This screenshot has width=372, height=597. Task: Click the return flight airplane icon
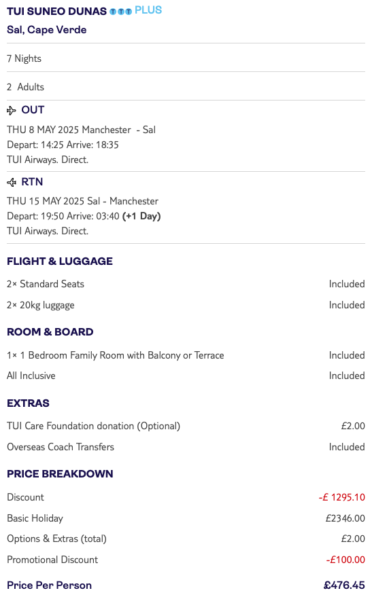coord(12,183)
